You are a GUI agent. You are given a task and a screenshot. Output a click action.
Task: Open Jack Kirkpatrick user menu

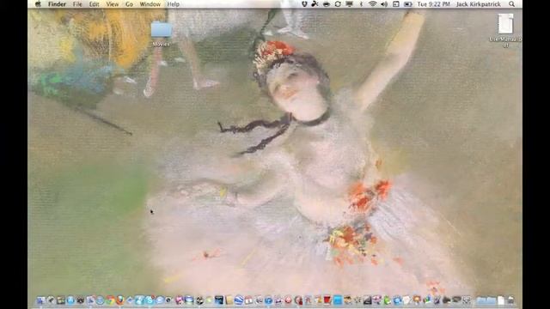point(478,4)
